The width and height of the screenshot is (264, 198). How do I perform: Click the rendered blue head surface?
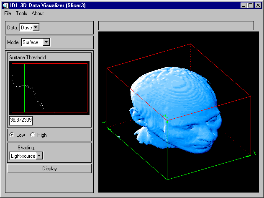[x=175, y=111]
